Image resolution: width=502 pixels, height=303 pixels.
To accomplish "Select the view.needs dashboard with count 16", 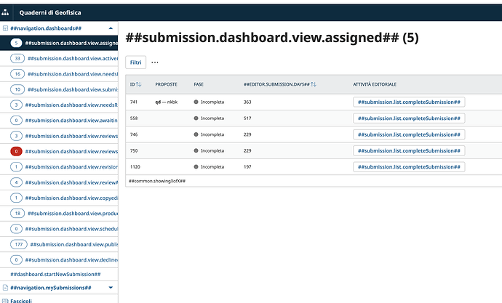I will click(x=59, y=74).
